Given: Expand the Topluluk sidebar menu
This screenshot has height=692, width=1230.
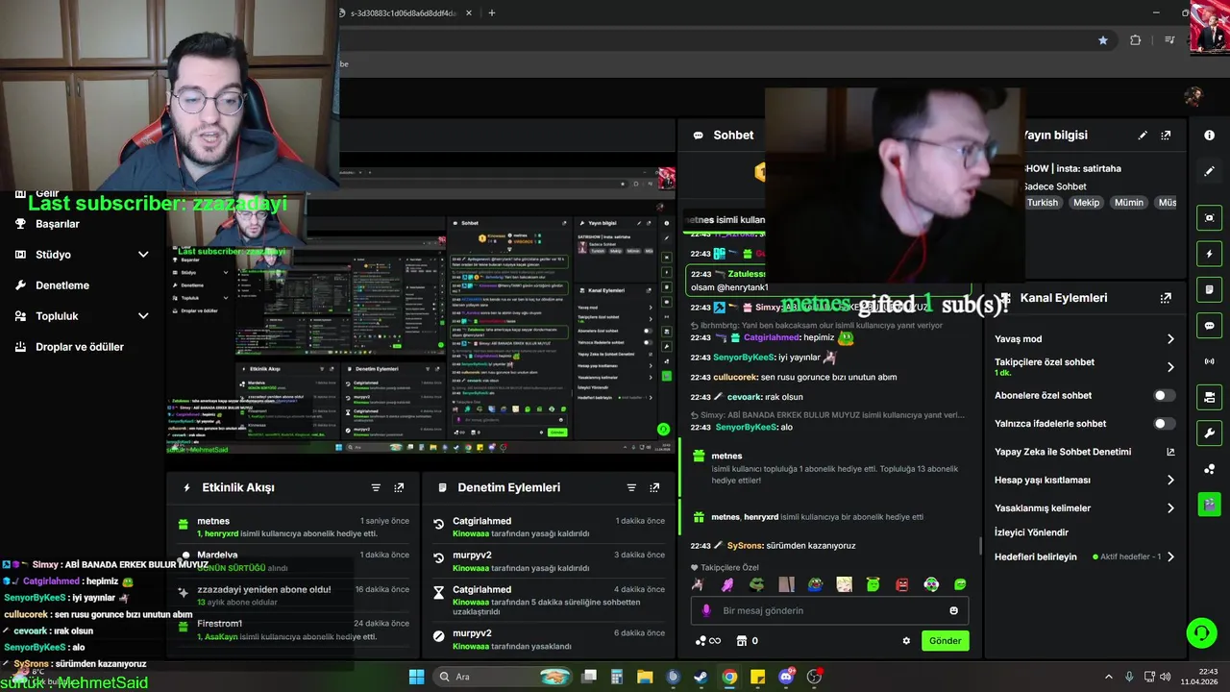Looking at the screenshot, I should tap(143, 316).
